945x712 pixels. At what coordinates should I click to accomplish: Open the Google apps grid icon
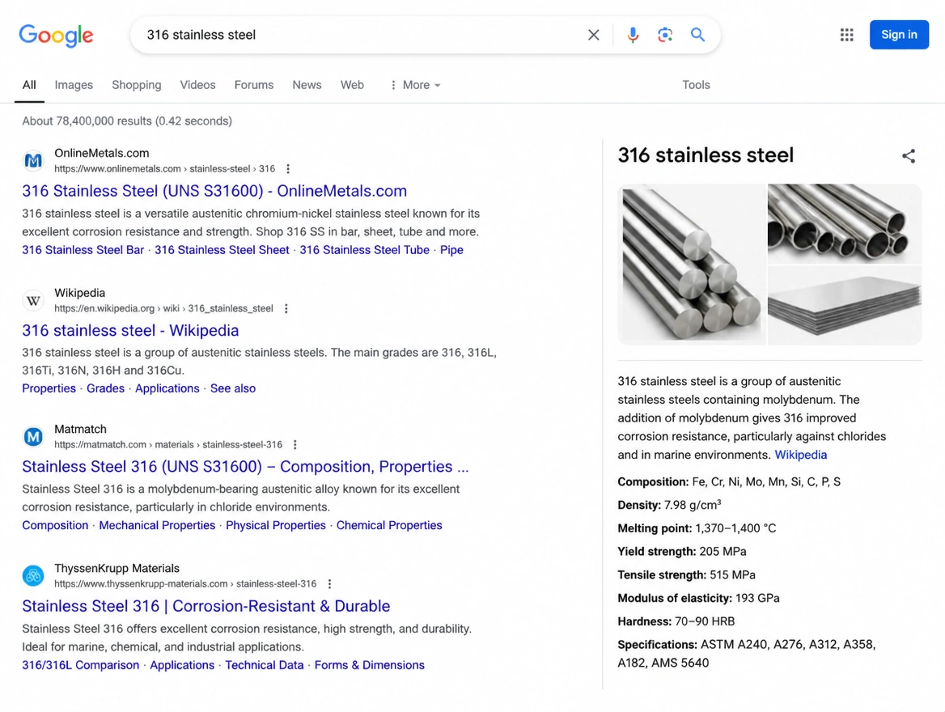[x=847, y=35]
